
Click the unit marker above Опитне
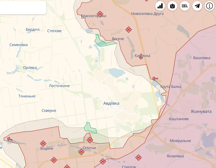(x=90, y=140)
